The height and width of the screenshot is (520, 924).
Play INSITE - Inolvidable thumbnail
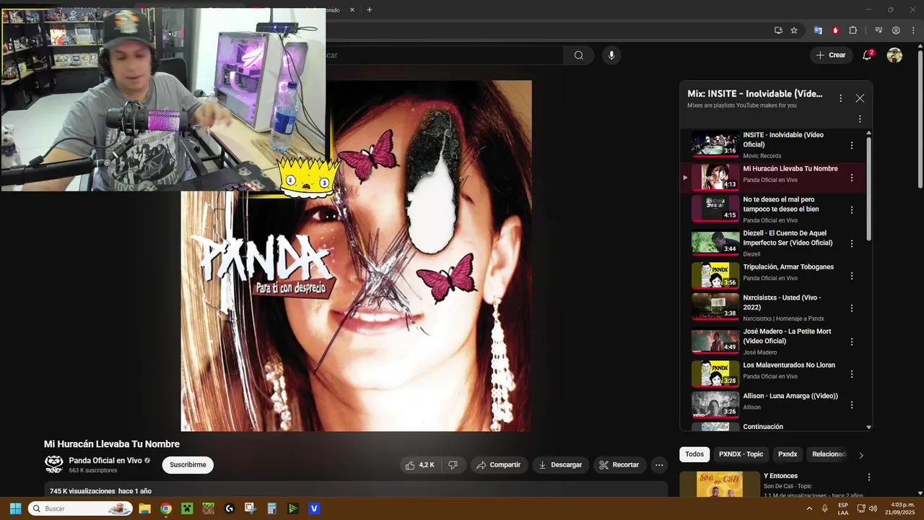pos(715,144)
